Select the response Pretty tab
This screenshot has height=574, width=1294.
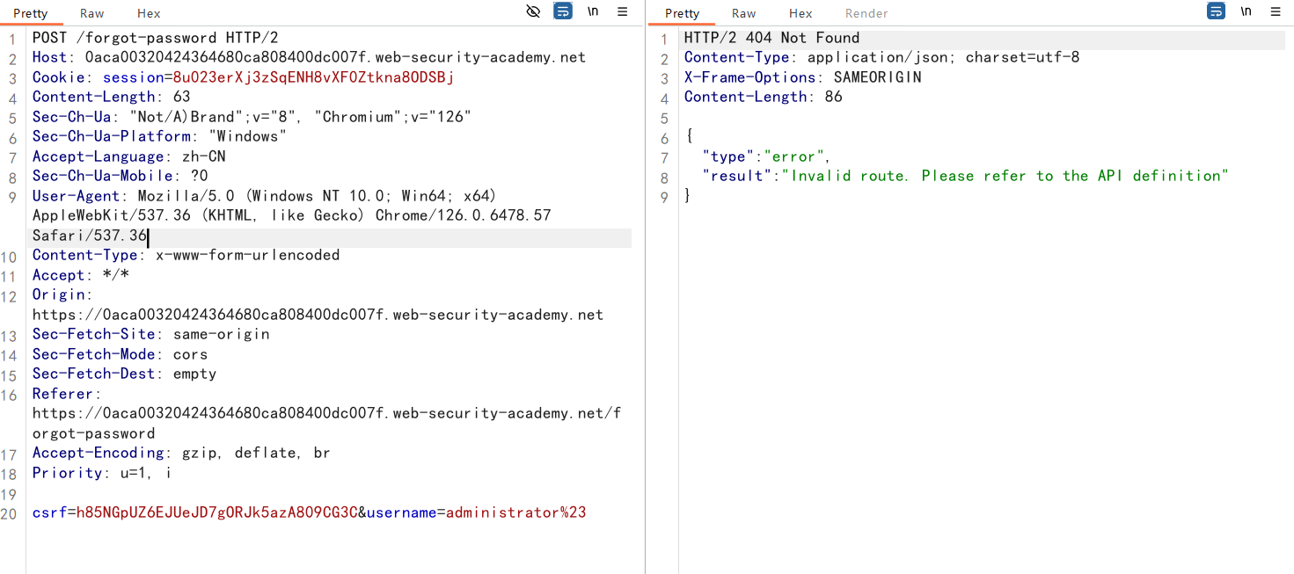point(683,13)
